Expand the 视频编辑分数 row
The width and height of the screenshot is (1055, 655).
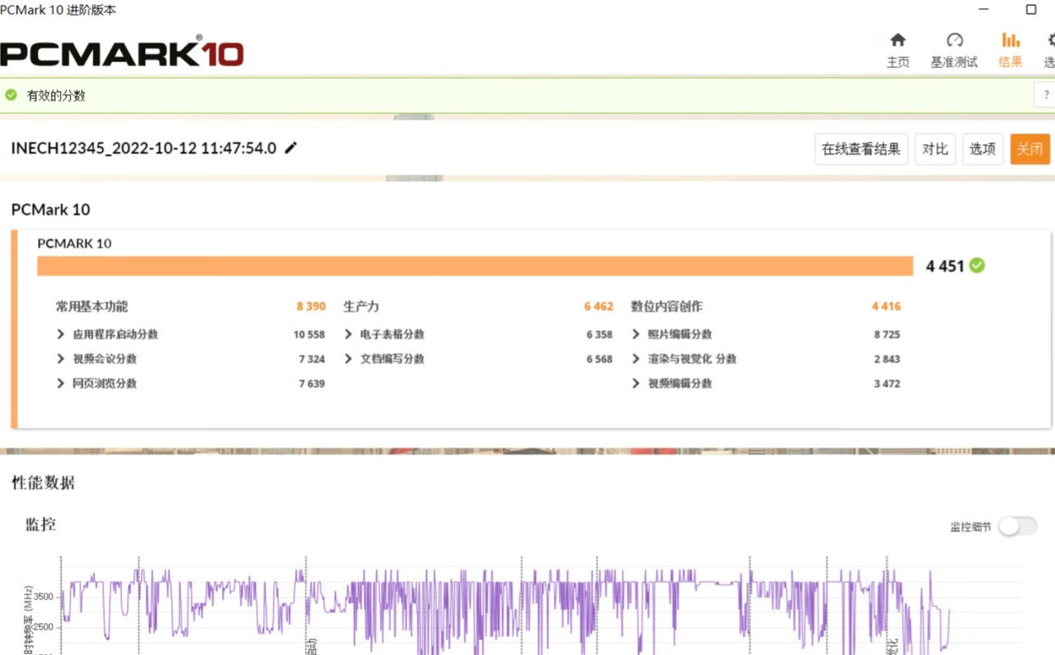636,383
